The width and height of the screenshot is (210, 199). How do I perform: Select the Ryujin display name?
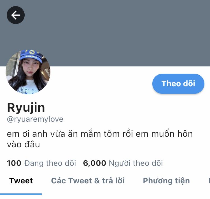tap(26, 107)
